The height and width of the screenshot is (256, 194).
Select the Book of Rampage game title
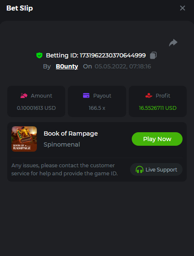71,133
